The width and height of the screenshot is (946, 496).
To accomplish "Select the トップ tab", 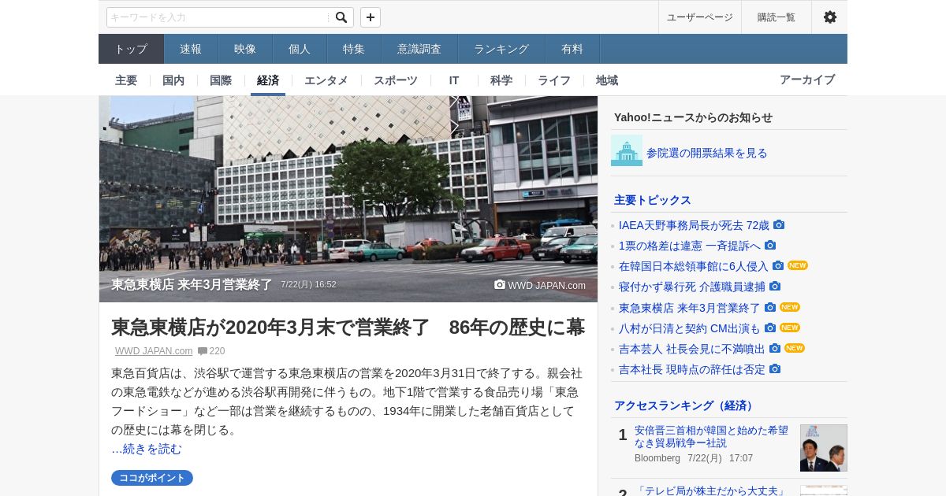I will coord(131,49).
